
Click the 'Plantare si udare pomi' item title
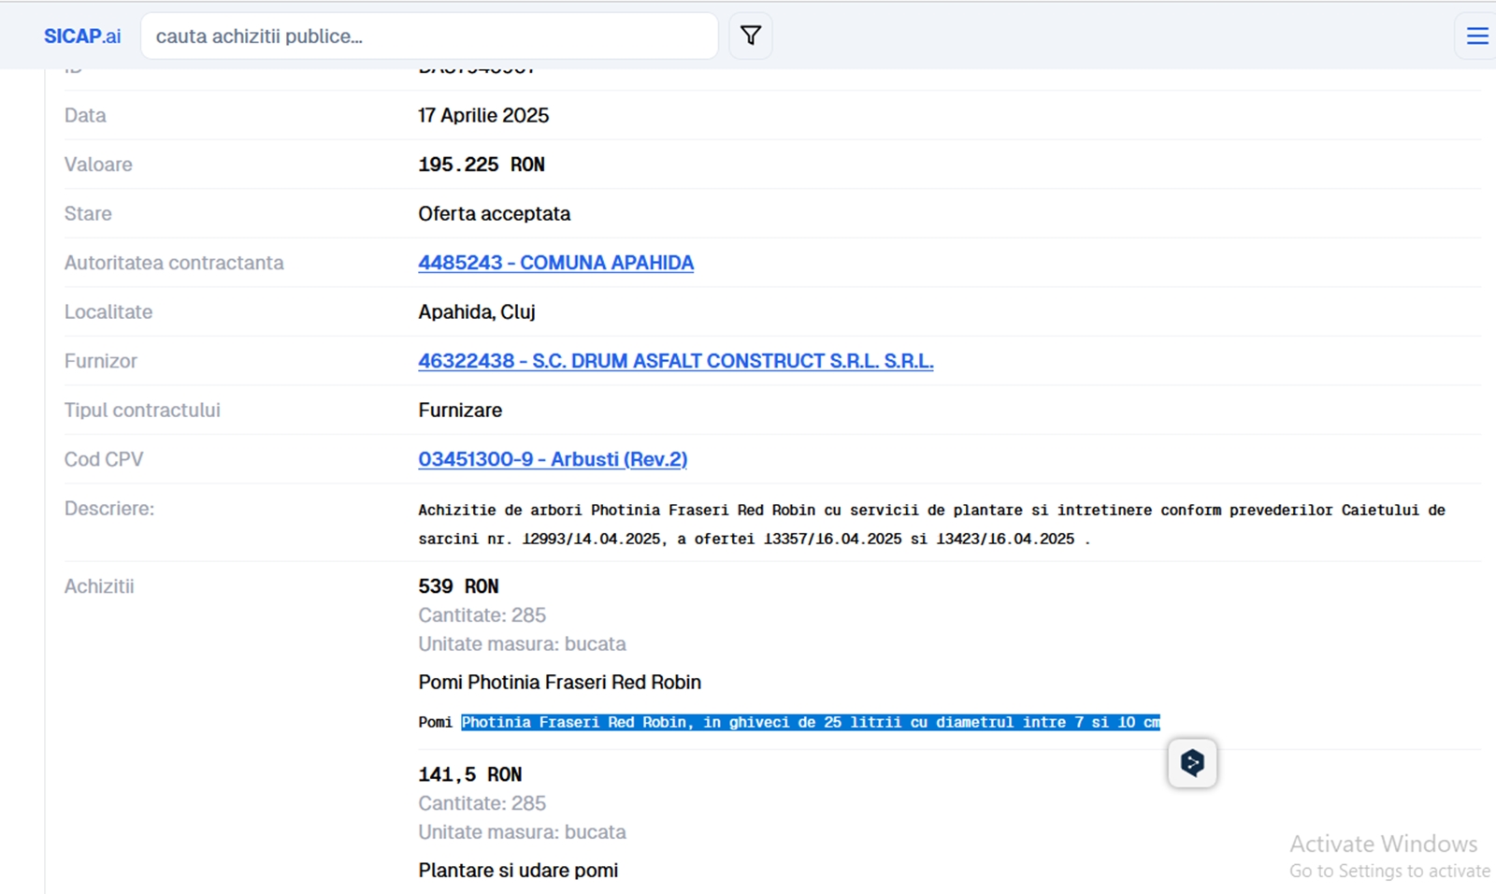point(518,870)
